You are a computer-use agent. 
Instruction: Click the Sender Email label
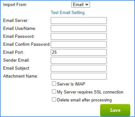click(16, 60)
